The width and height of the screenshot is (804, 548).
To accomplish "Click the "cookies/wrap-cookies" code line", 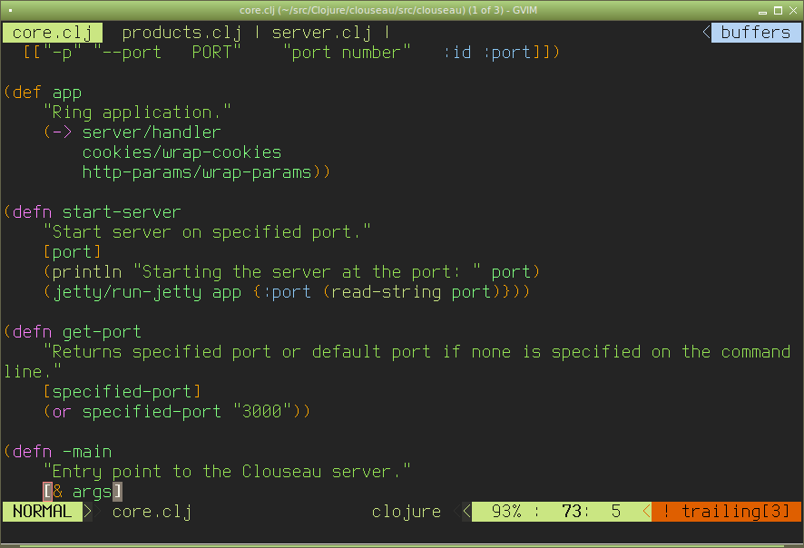I will coord(181,152).
